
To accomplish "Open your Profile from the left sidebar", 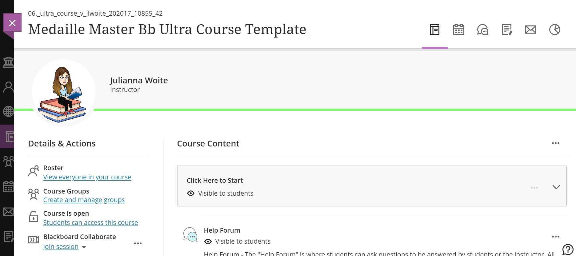I will point(9,87).
